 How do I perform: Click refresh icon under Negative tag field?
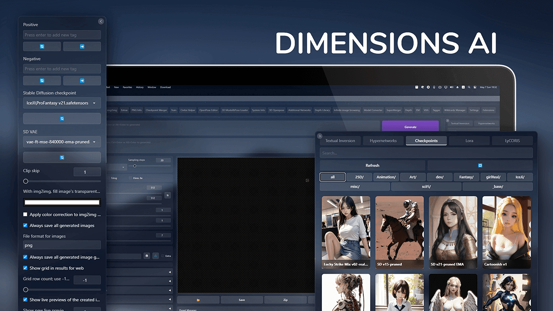(x=42, y=80)
